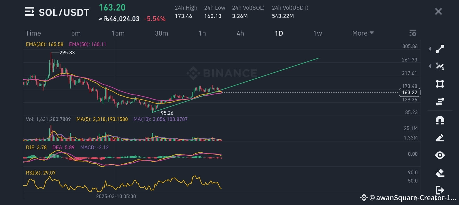Viewport: 459px width, 205px height.
Task: Click the EMA(30): 165.58 indicator label
Action: click(x=44, y=44)
